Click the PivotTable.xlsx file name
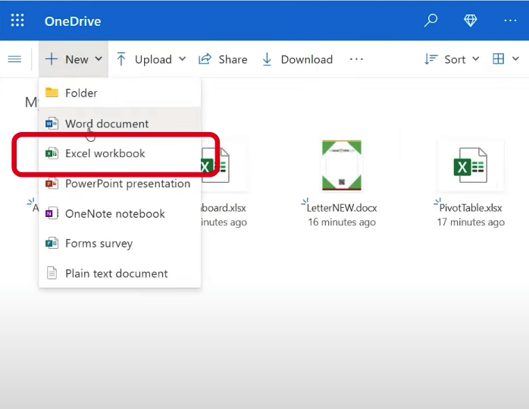Screen dimensions: 529x409 (471, 208)
